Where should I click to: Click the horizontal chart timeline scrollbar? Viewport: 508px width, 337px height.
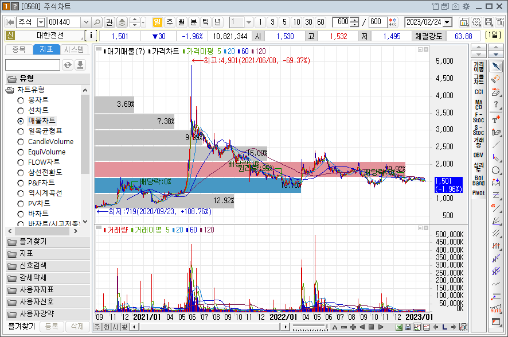(x=209, y=327)
